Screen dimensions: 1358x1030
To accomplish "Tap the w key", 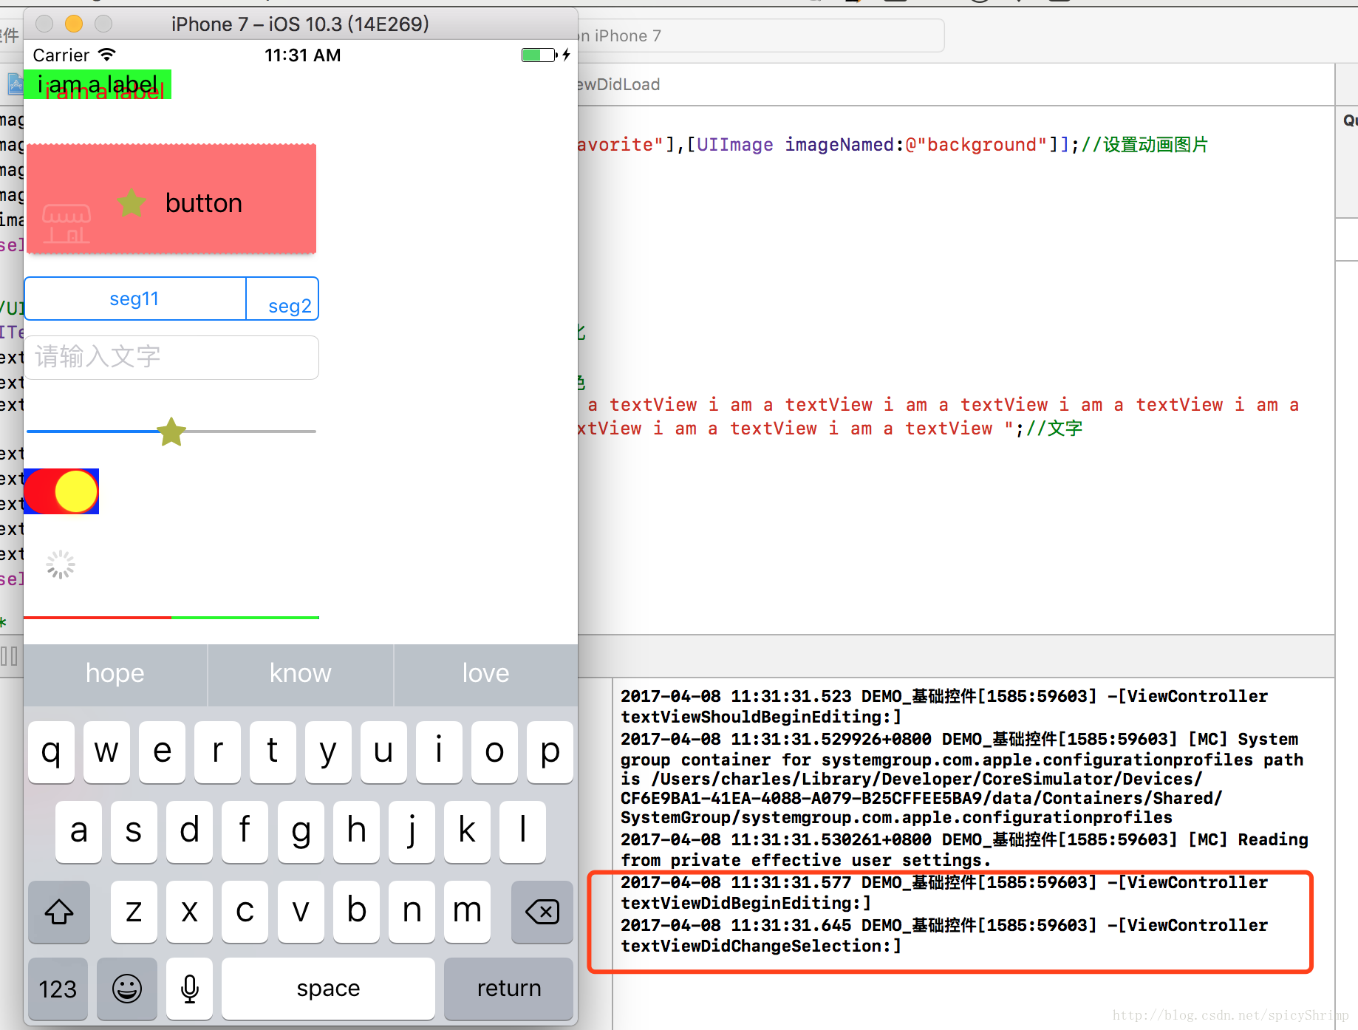I will 106,752.
